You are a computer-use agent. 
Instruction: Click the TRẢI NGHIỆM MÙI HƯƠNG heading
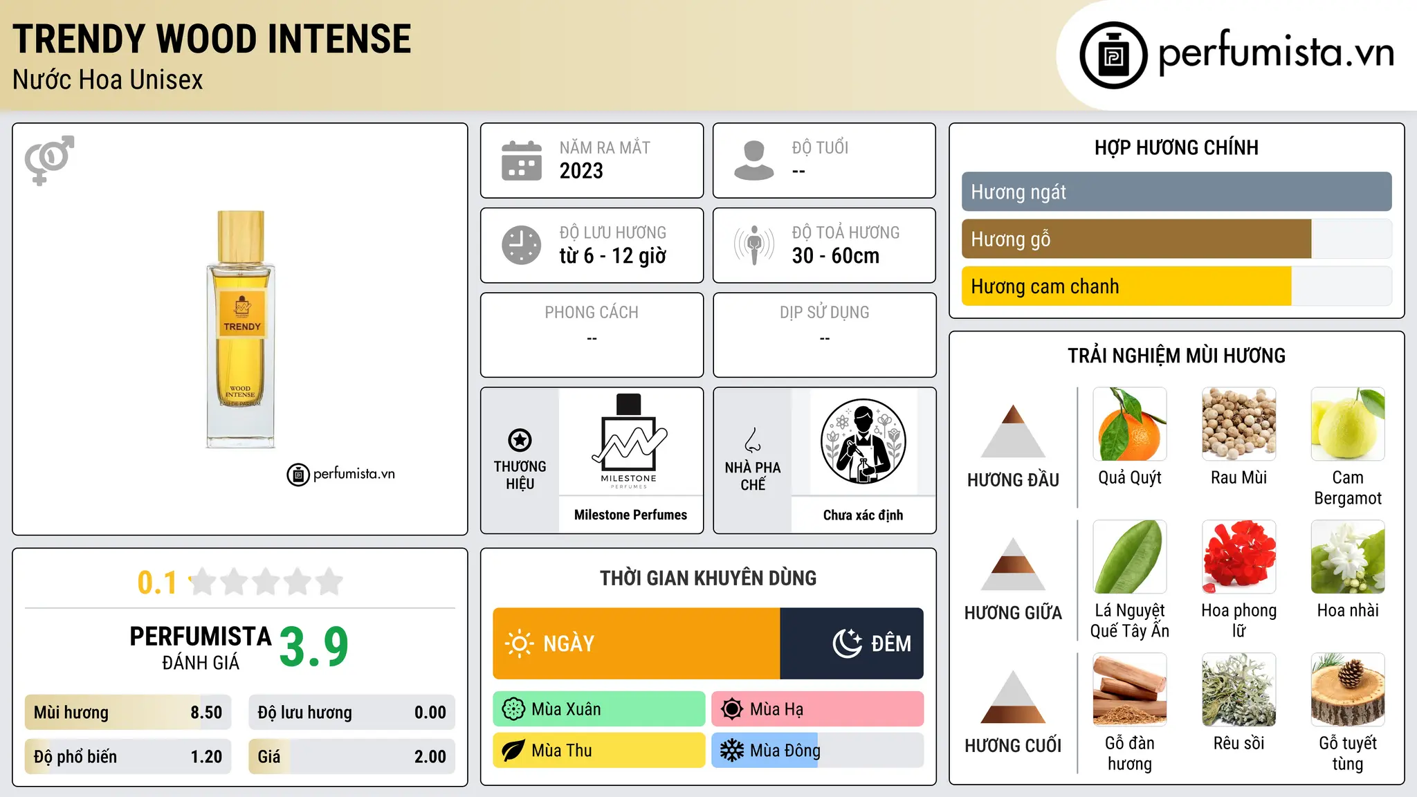tap(1176, 356)
